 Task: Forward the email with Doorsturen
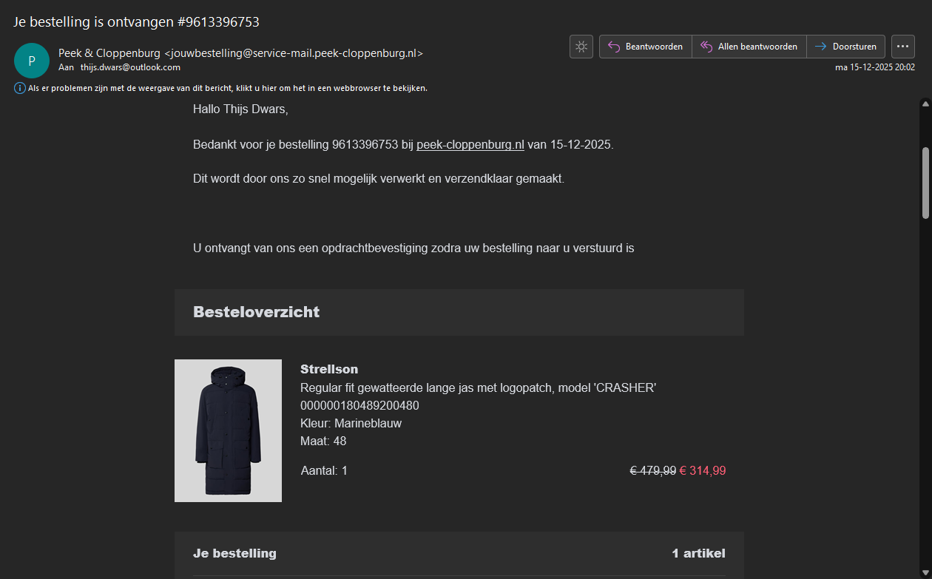pos(845,47)
